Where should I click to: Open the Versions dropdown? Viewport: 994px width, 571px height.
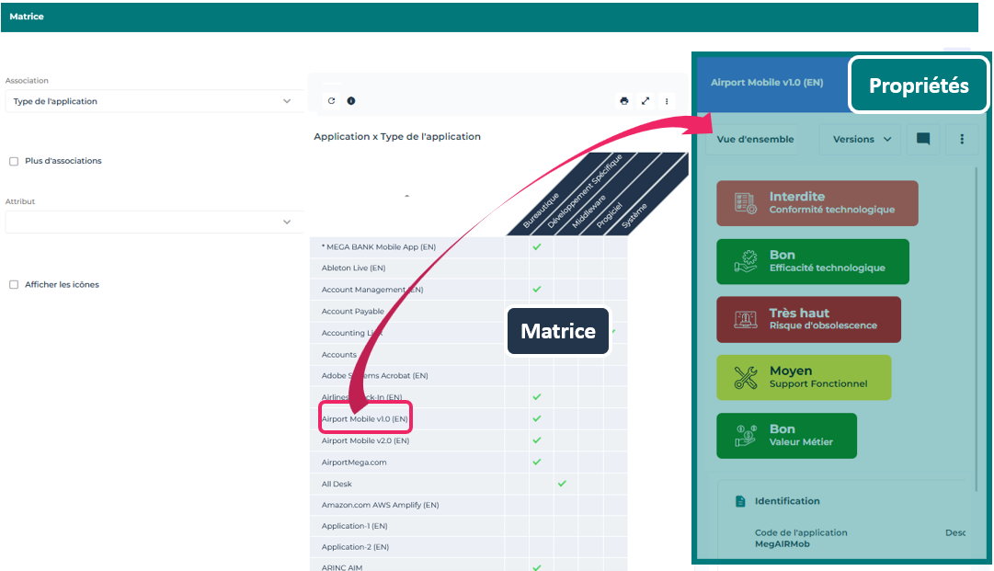(x=861, y=140)
